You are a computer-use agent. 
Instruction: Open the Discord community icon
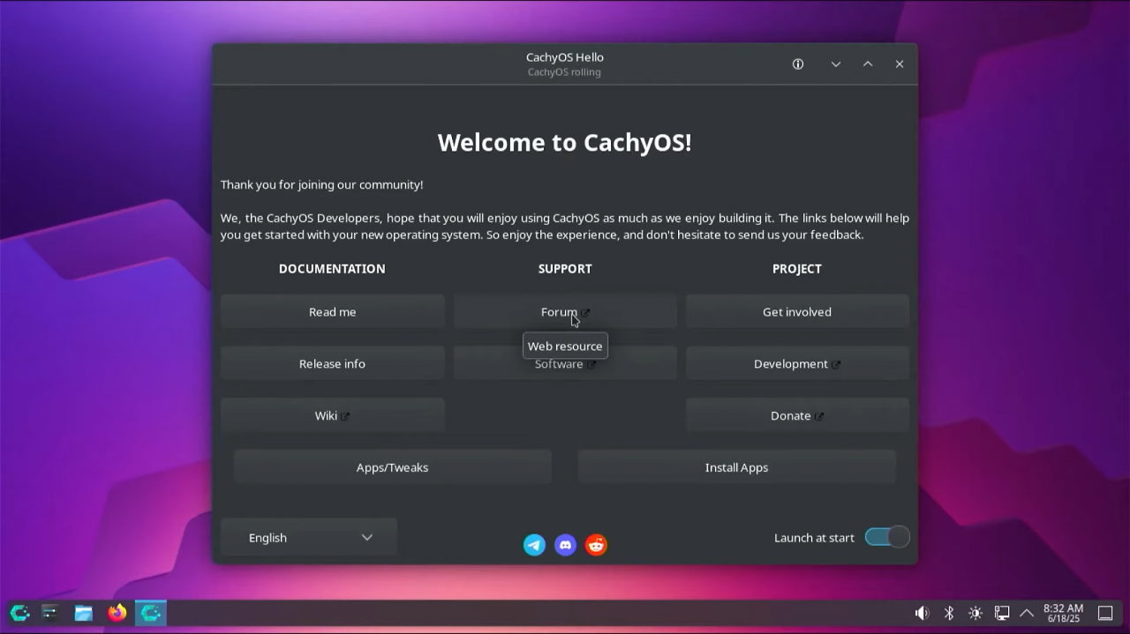(565, 545)
